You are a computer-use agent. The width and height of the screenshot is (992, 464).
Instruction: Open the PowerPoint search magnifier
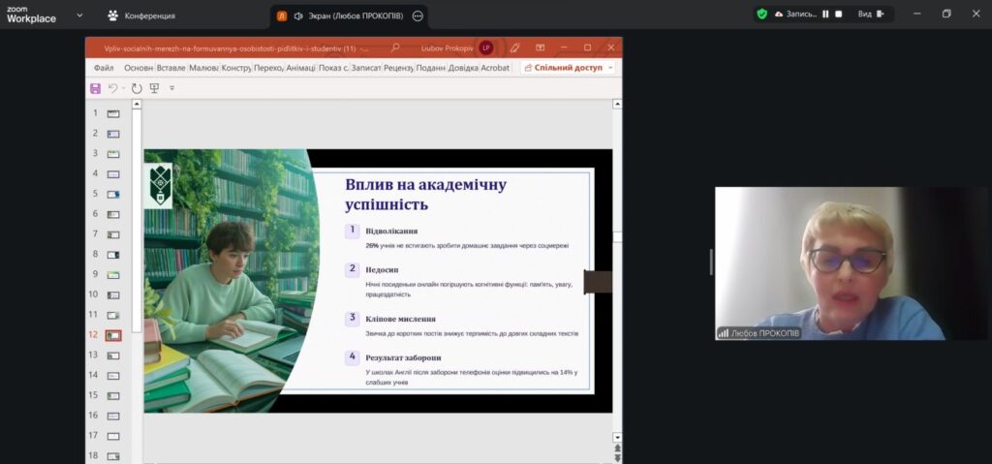(x=395, y=47)
